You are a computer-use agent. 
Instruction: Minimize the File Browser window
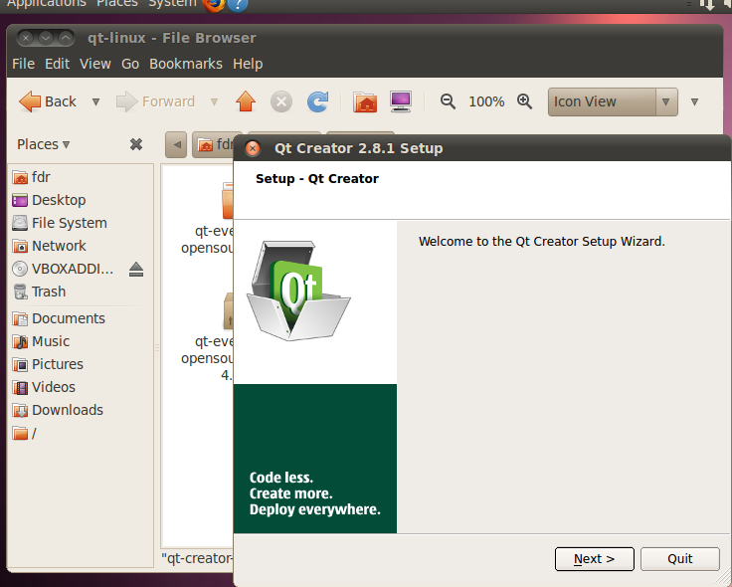point(46,38)
